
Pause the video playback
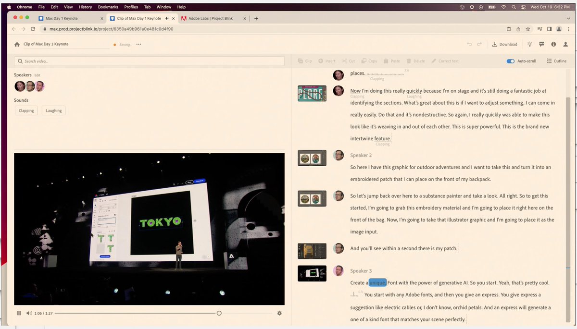pos(19,313)
